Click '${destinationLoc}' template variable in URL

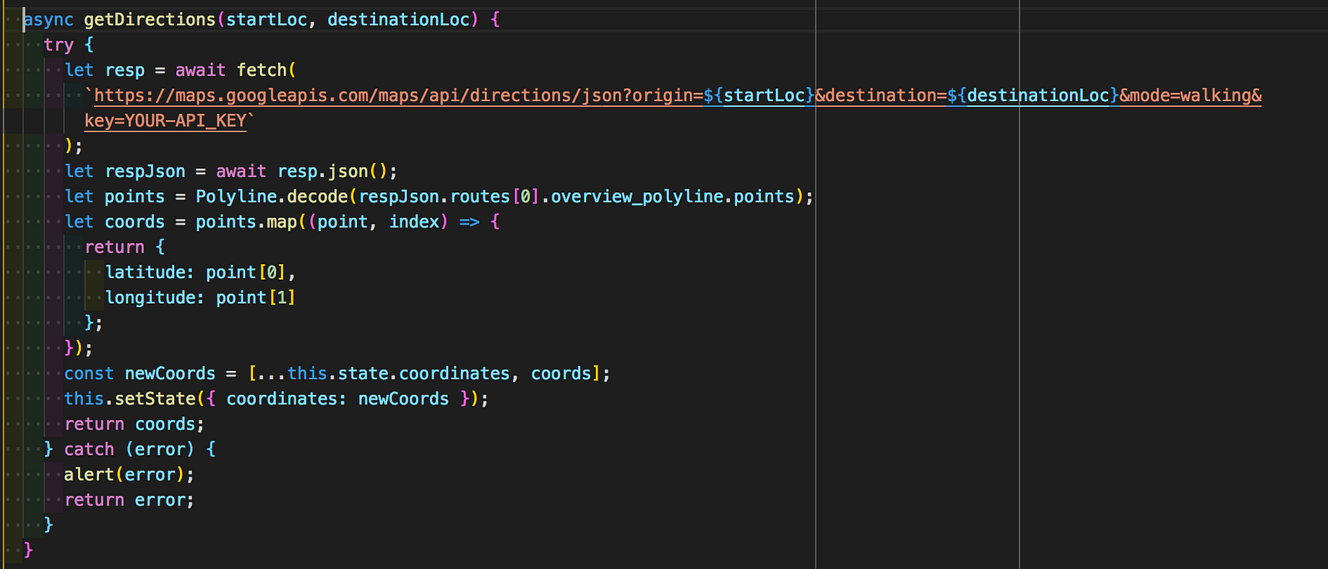coord(1033,95)
